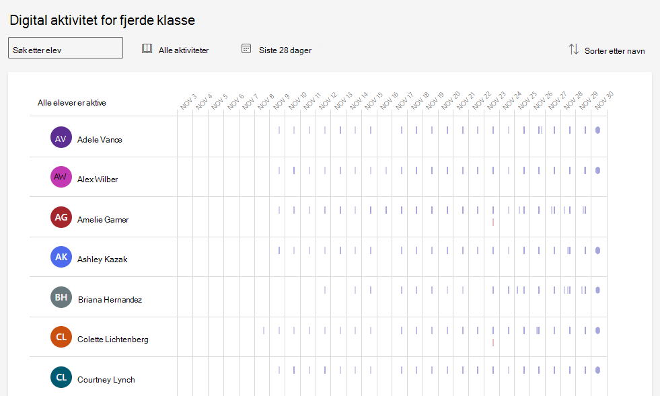This screenshot has height=396, width=660.
Task: Click Amelie Garner's red Nov 23 activity marker
Action: click(493, 222)
